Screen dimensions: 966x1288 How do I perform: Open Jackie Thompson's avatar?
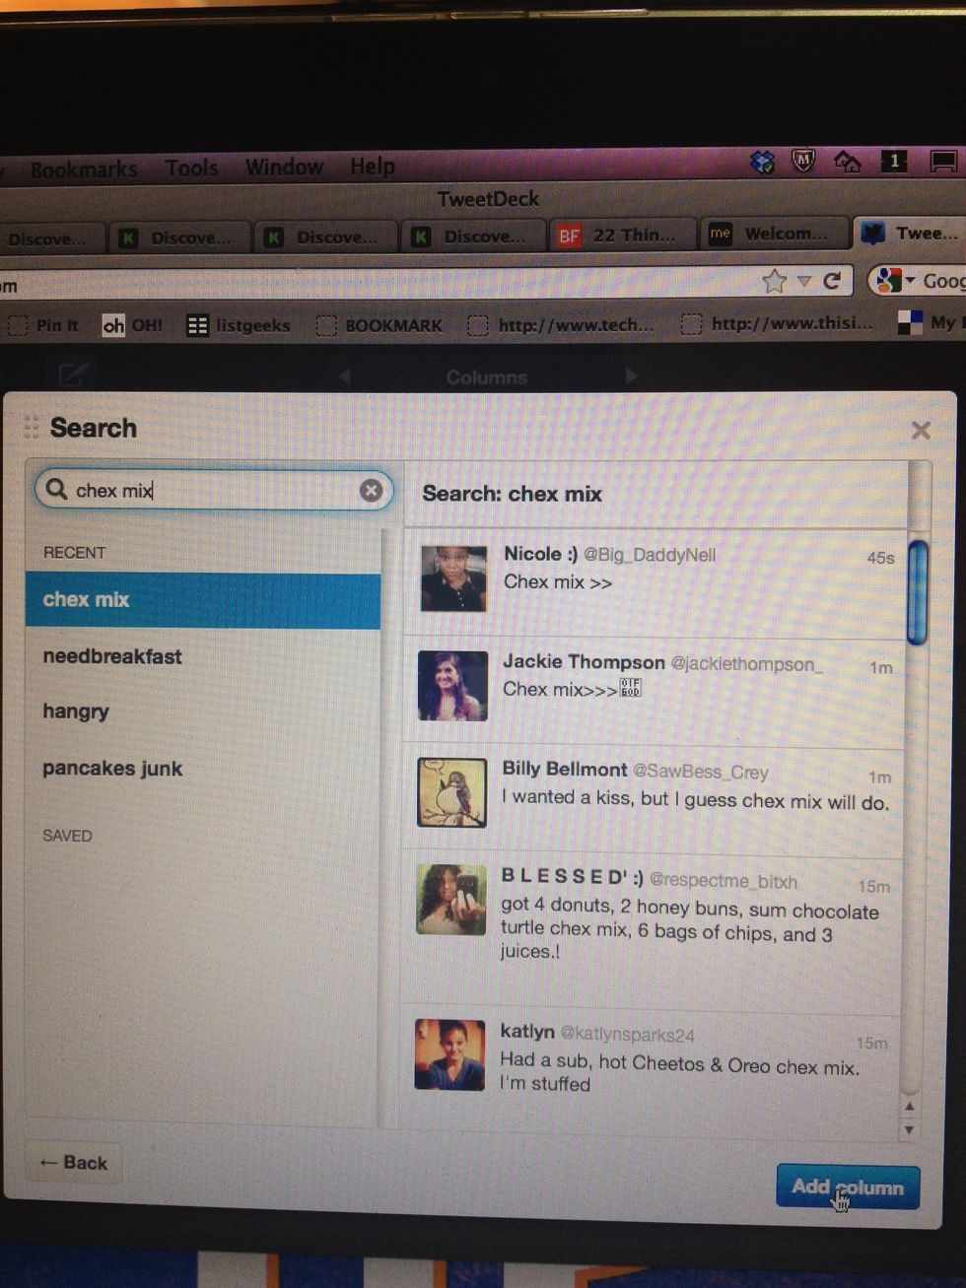452,685
